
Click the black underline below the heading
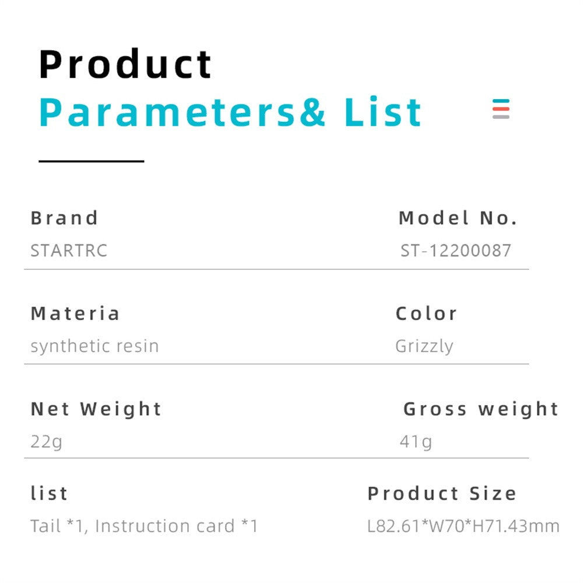point(92,161)
